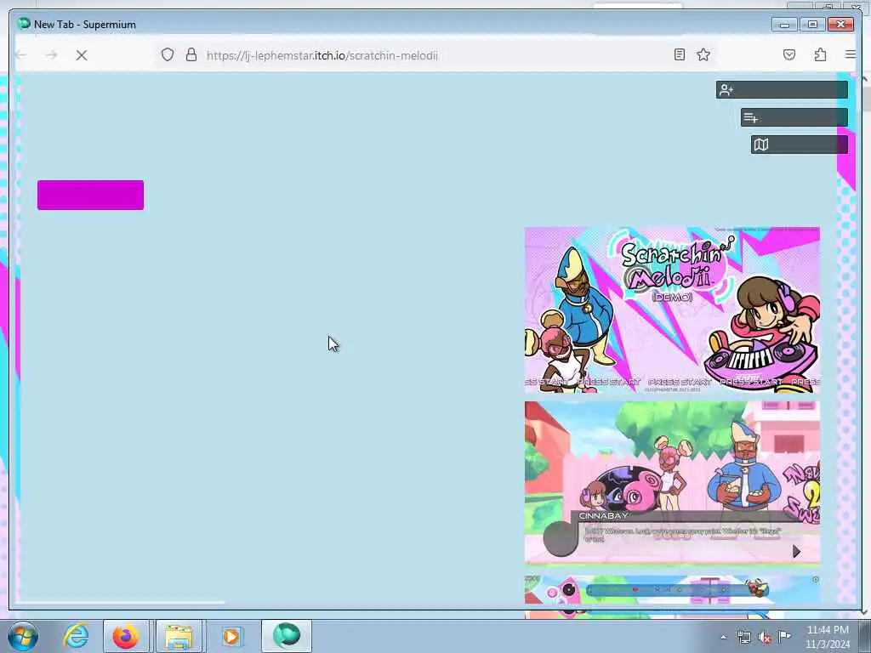The width and height of the screenshot is (871, 653).
Task: Open Windows Media Player from the taskbar
Action: coord(231,636)
